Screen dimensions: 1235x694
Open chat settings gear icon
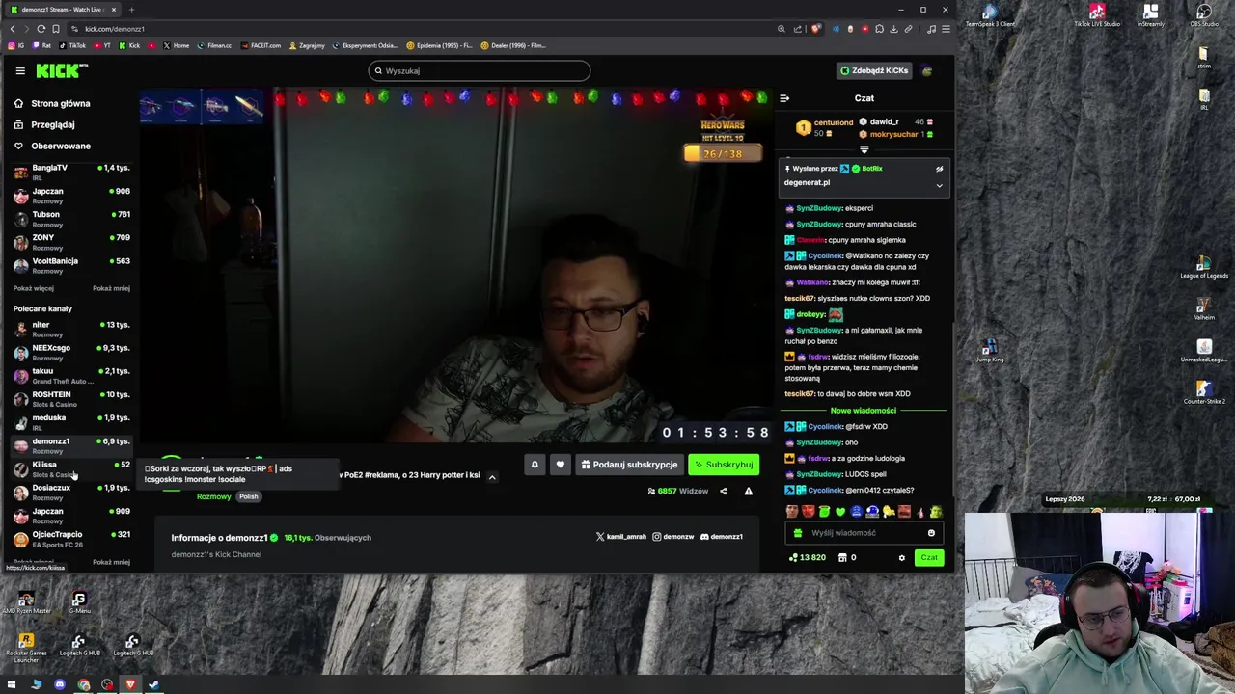902,558
